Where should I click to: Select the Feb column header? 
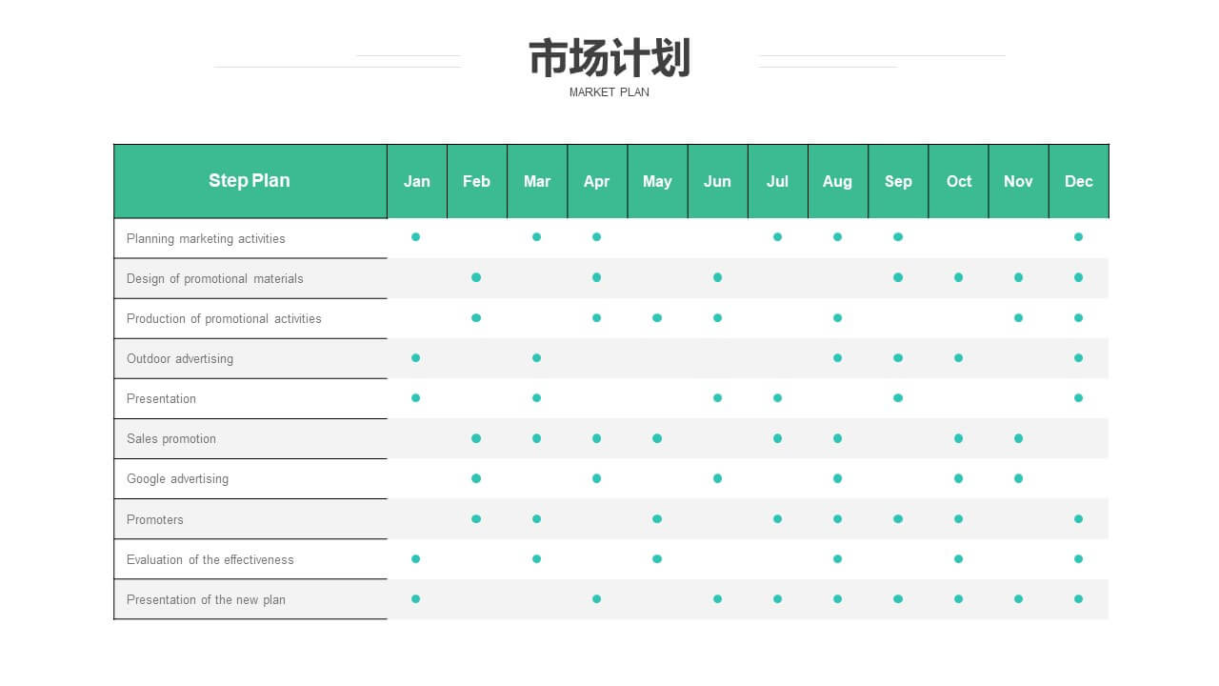[x=477, y=181]
